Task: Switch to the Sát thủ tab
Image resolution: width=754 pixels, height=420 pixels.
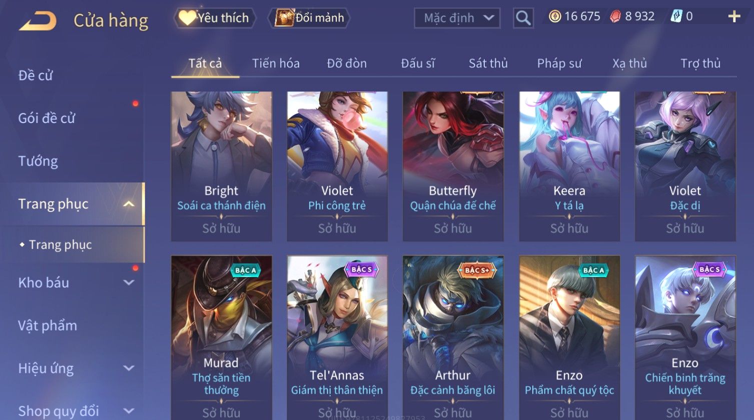Action: point(488,63)
